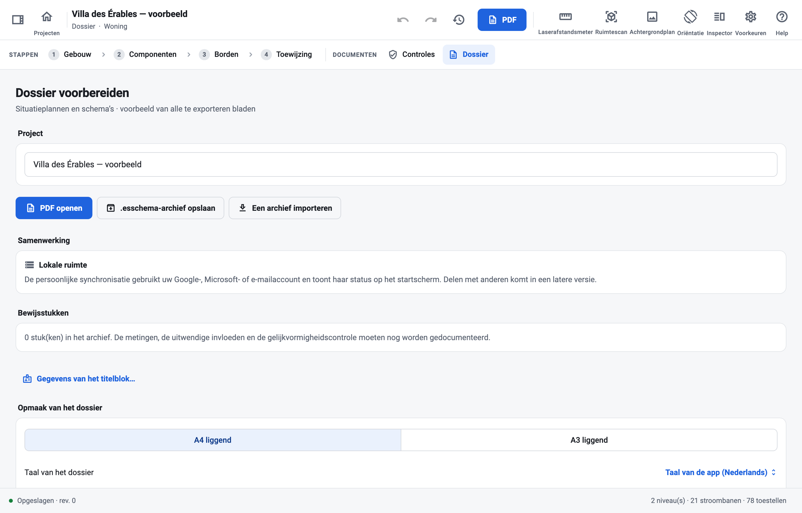Select A4 liggend page format
The height and width of the screenshot is (513, 802).
click(213, 440)
